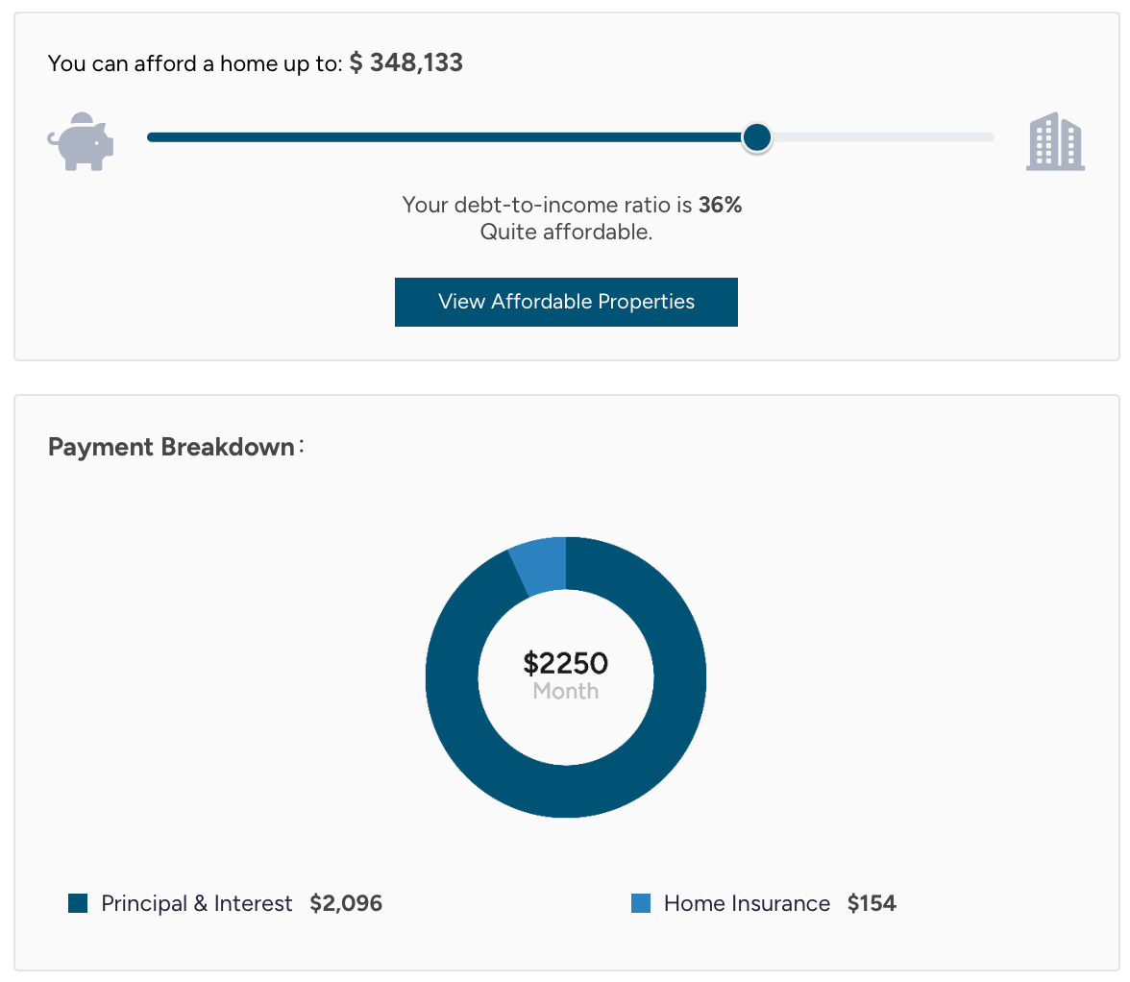Click the Payment Breakdown heading

point(171,448)
